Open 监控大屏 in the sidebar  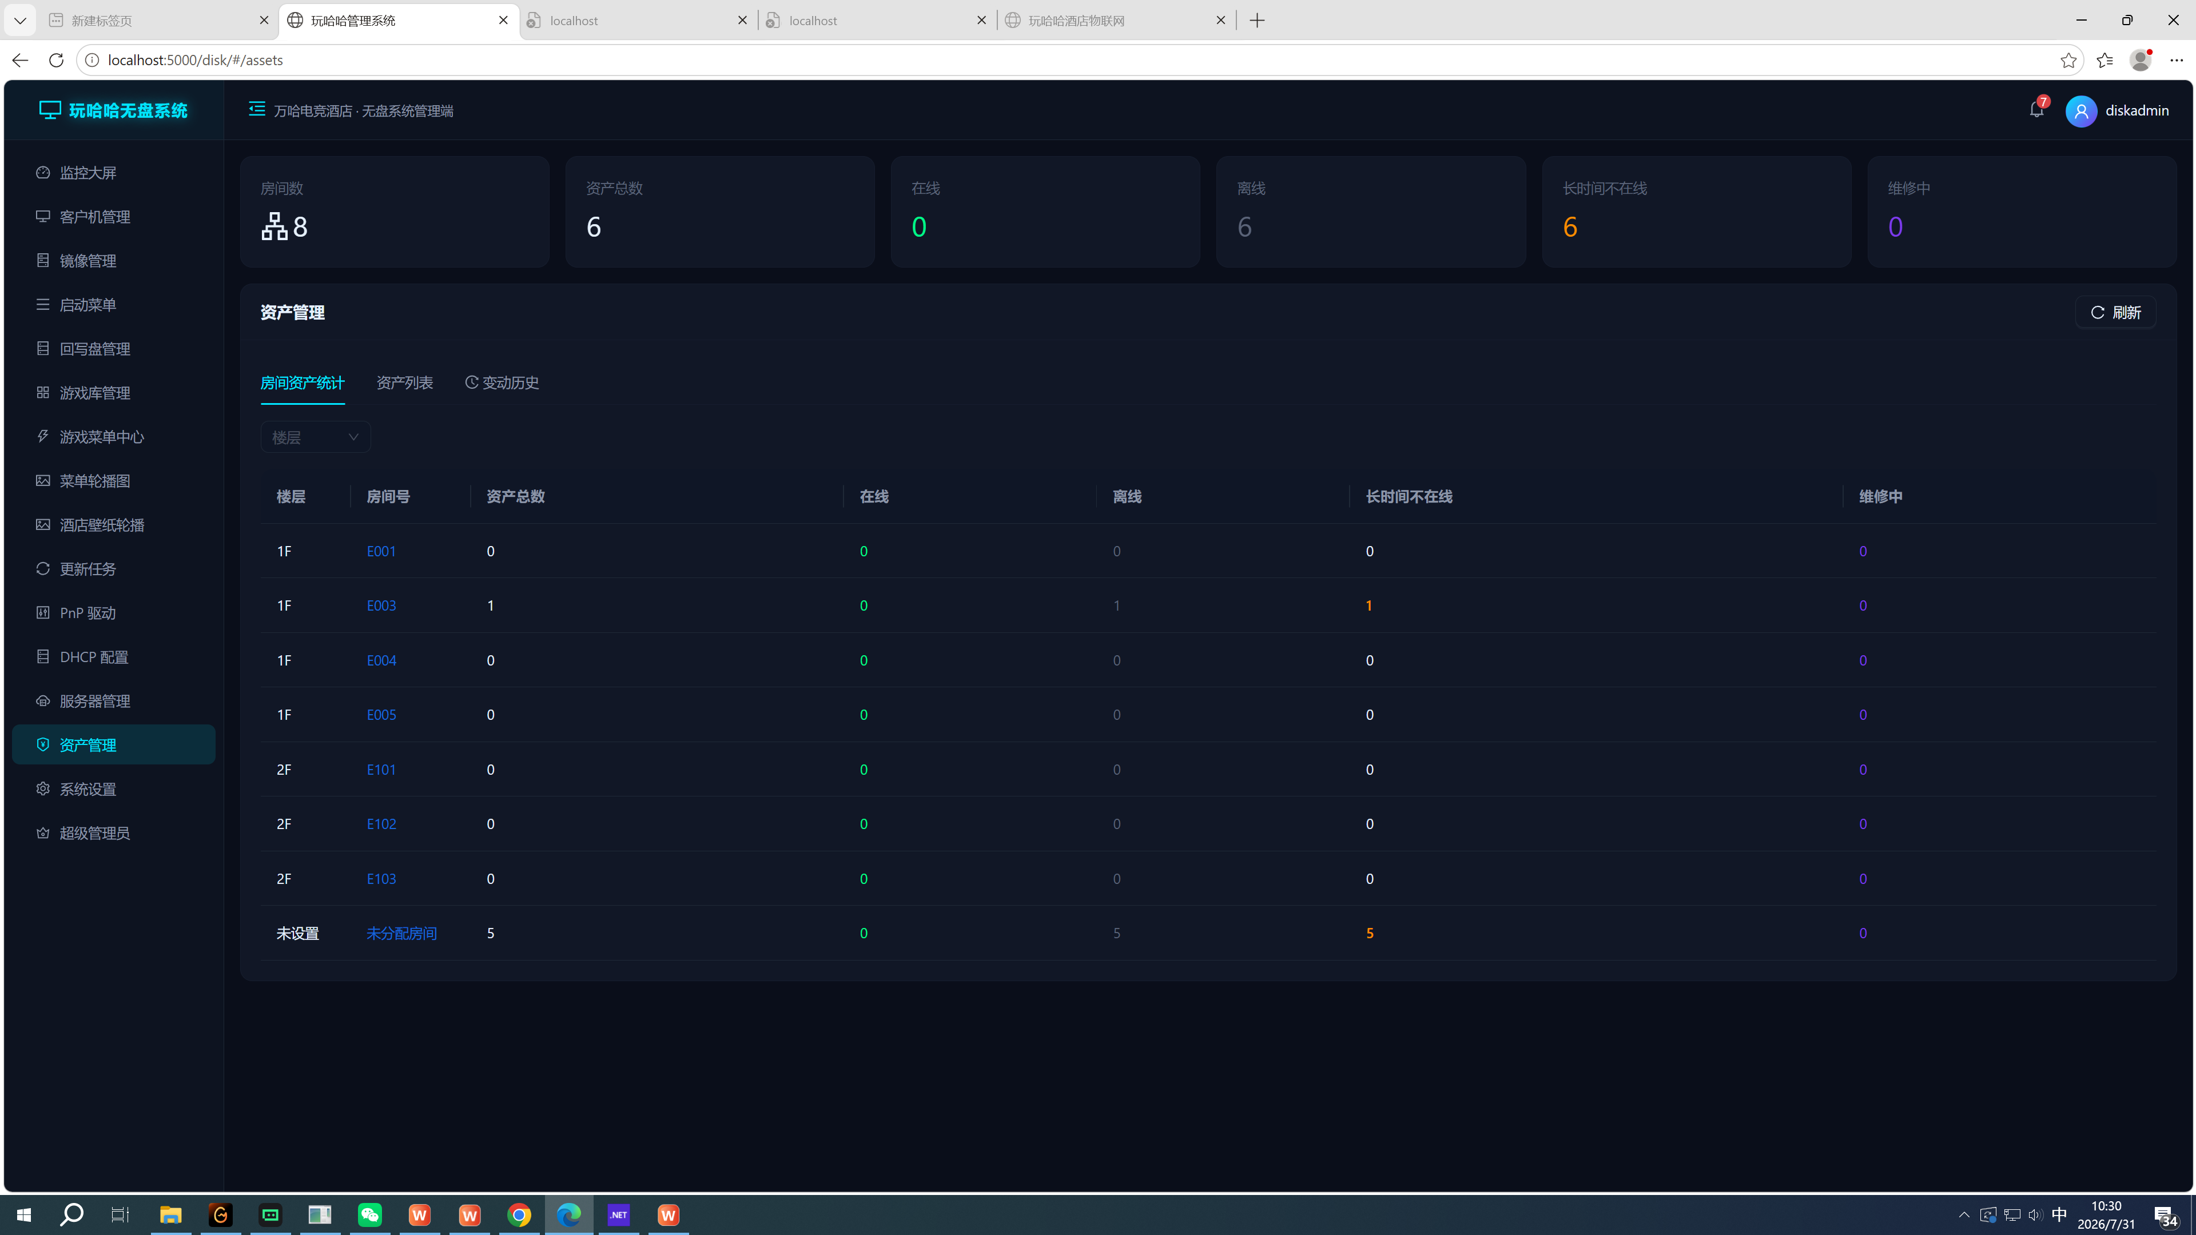(113, 172)
